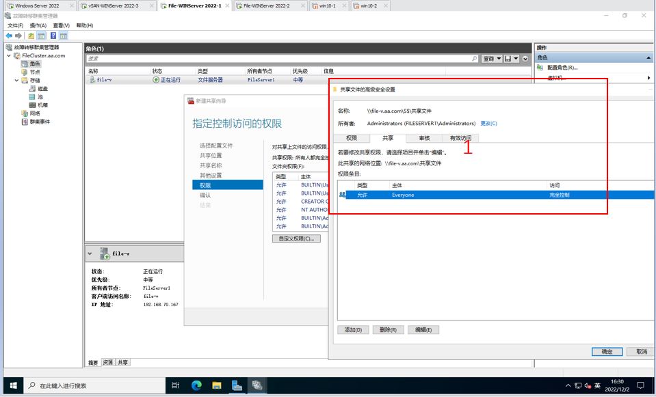Image resolution: width=656 pixels, height=397 pixels.
Task: Show the action pane using the last toolbar icon
Action: [64, 34]
